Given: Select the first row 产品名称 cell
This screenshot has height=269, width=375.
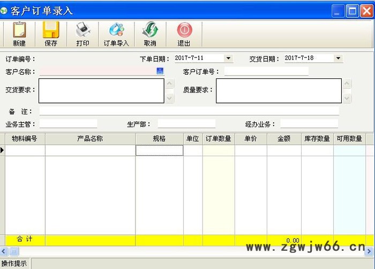Looking at the screenshot, I should click(90, 150).
